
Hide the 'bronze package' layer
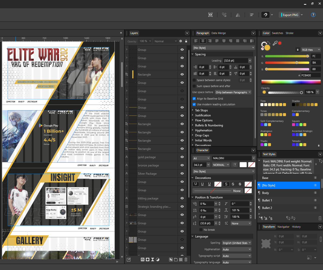click(x=182, y=165)
